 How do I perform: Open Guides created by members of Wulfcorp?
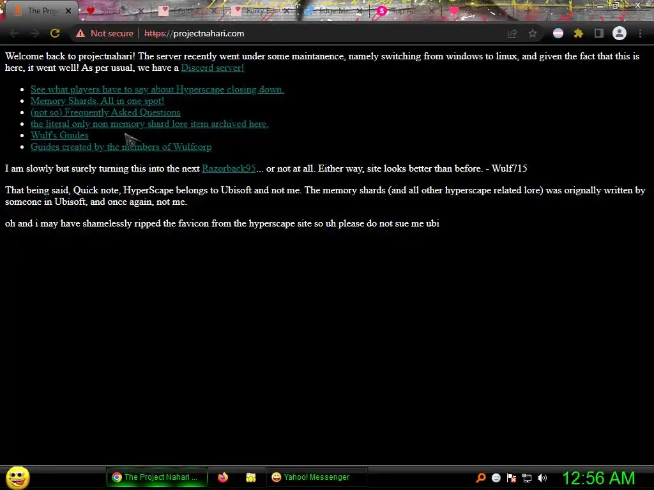coord(121,147)
